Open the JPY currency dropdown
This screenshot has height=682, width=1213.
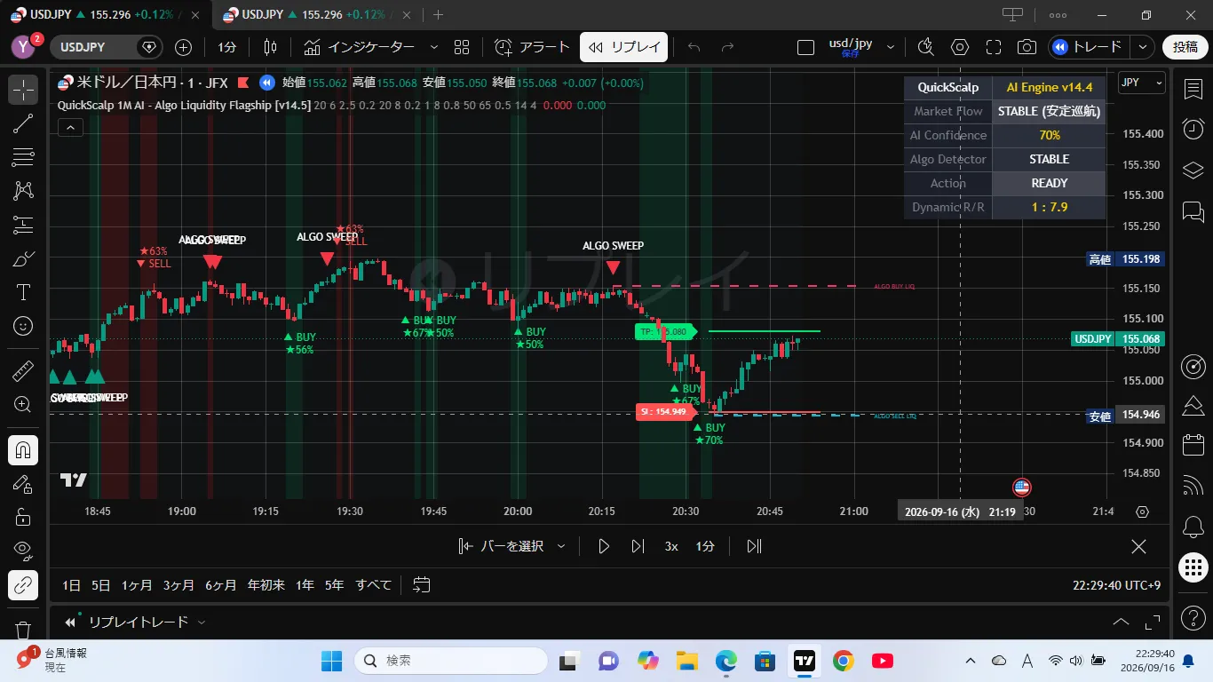(1141, 83)
